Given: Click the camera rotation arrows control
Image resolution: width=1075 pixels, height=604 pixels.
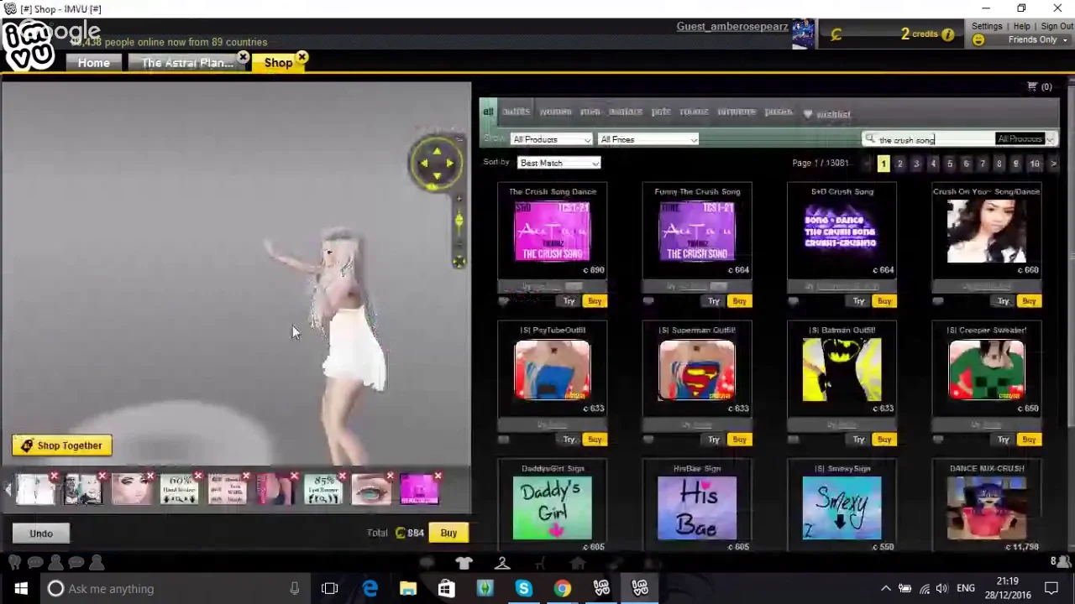Looking at the screenshot, I should click(437, 163).
